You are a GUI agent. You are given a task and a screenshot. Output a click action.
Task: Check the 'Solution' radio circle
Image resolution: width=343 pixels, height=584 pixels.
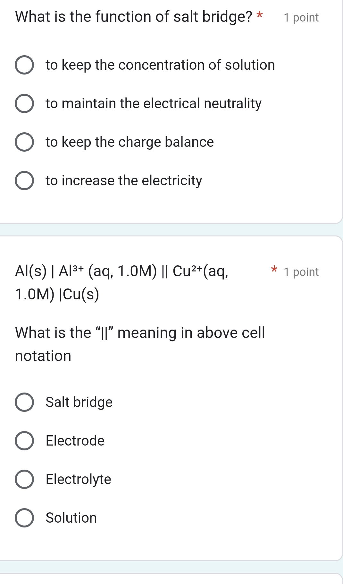point(24,518)
